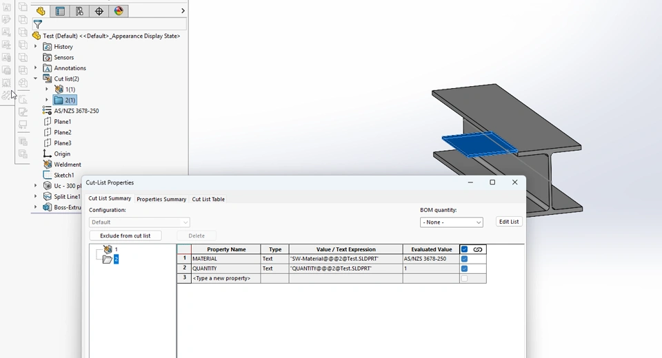Uncheck the QUANTITY row link checkbox

tap(464, 268)
